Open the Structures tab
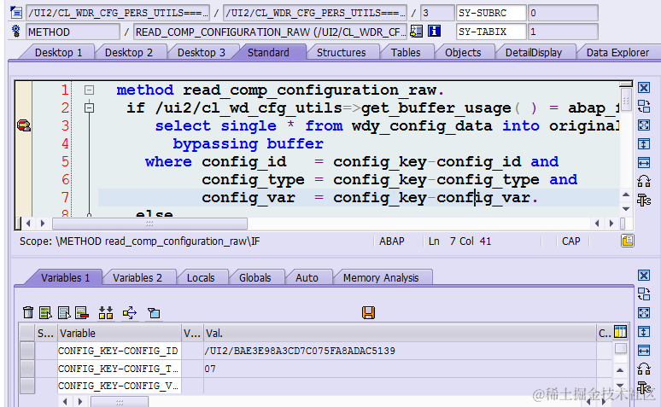 click(x=341, y=53)
